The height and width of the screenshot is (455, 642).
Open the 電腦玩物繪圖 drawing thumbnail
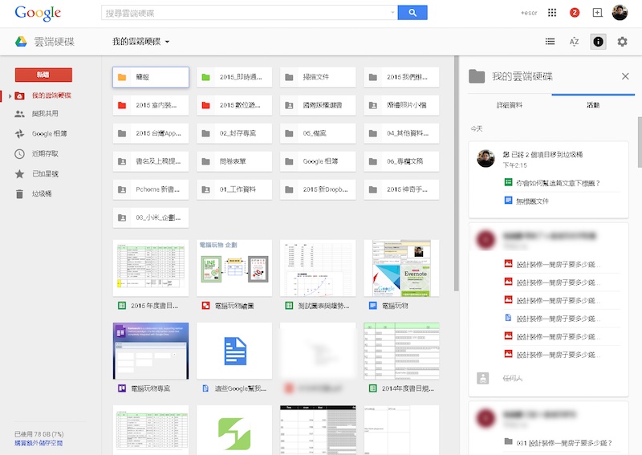(x=234, y=268)
